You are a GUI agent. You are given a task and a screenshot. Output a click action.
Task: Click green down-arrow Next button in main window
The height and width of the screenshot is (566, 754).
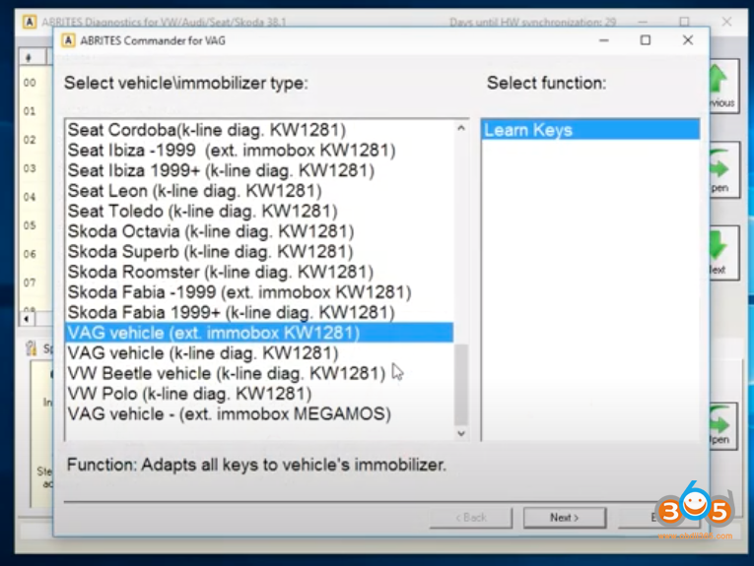(x=723, y=253)
